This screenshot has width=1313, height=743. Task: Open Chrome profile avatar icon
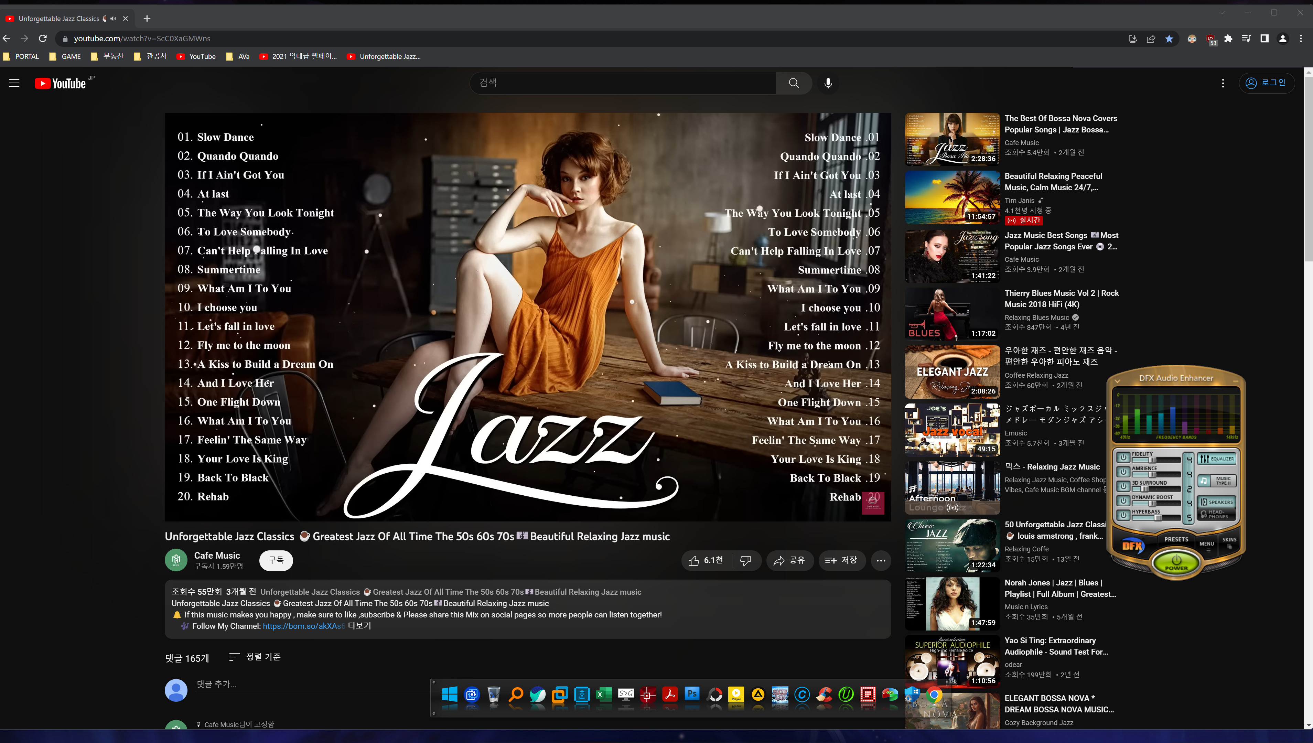pyautogui.click(x=1282, y=39)
